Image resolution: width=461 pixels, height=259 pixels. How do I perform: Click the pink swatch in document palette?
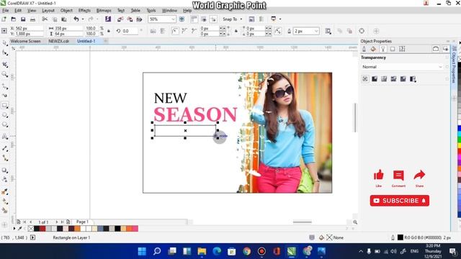click(x=135, y=229)
